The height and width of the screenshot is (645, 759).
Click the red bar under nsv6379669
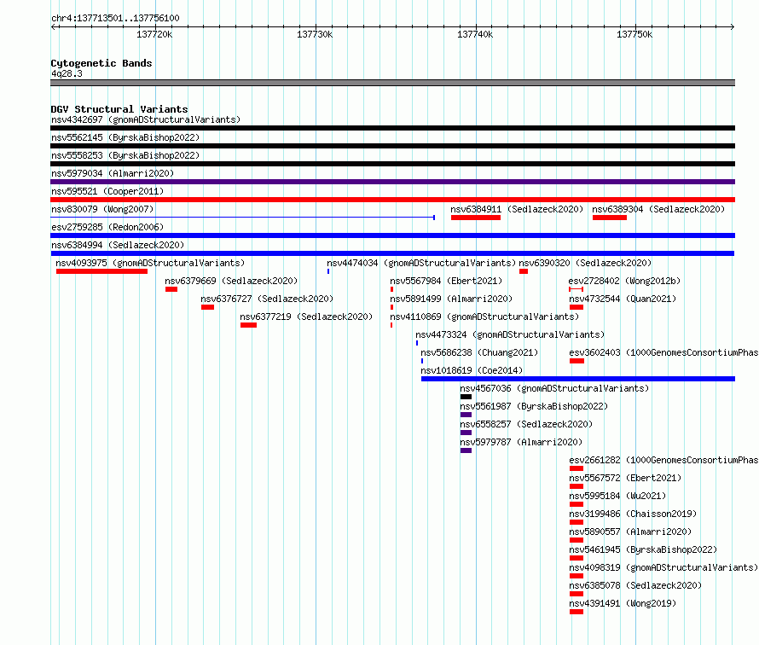click(x=171, y=289)
